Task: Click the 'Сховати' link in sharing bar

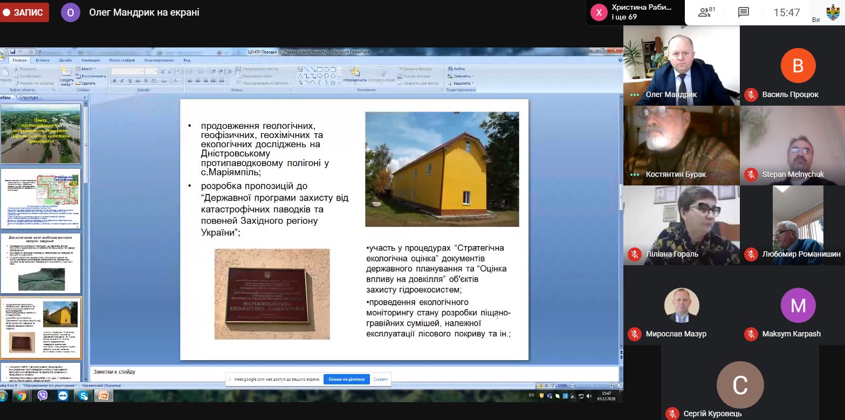Action: (380, 379)
